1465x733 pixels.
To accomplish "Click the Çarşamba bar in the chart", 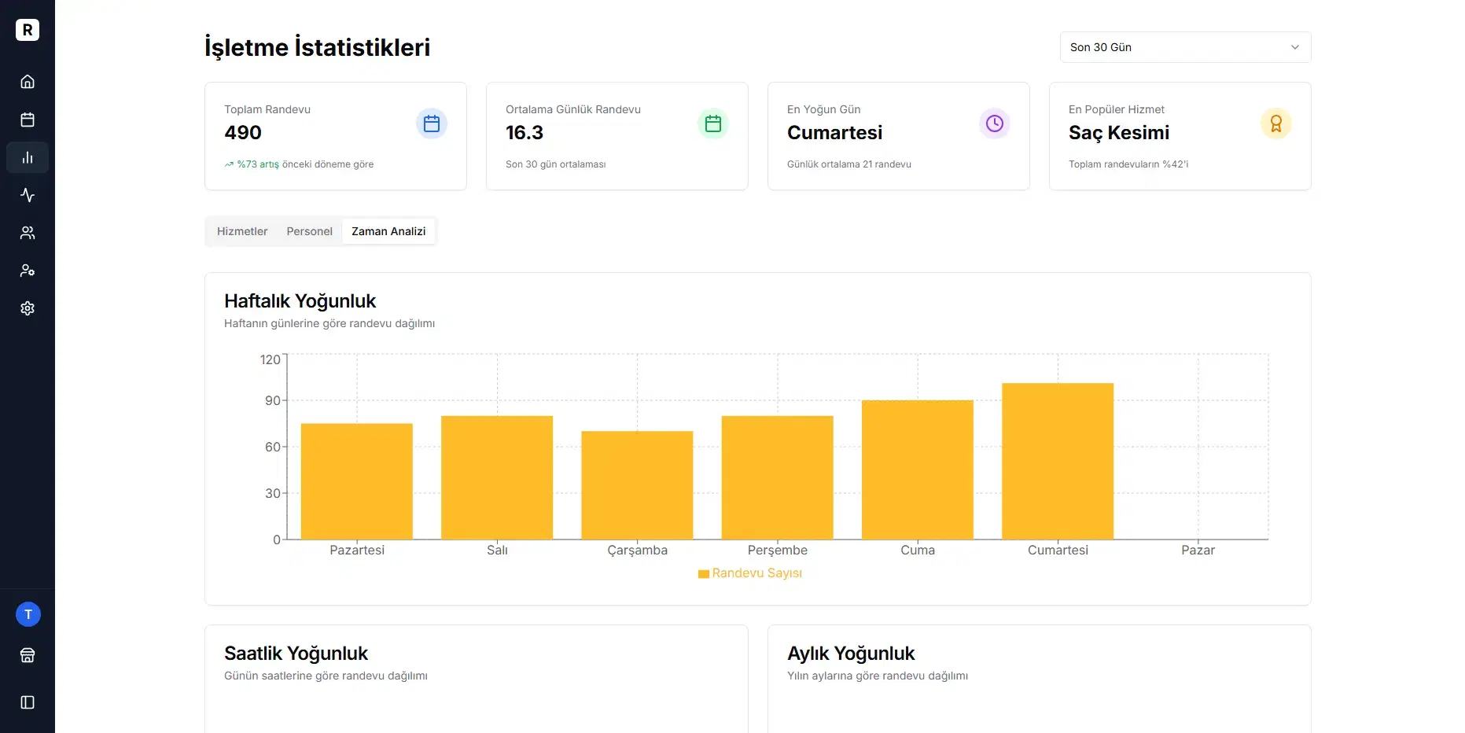I will [x=637, y=485].
